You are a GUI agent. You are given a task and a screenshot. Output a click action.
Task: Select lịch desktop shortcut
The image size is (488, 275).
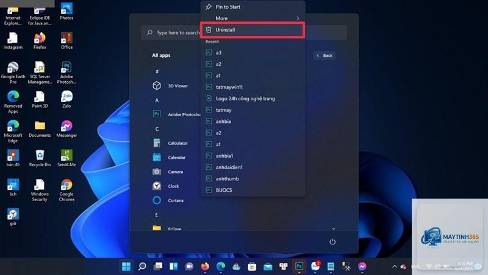pyautogui.click(x=13, y=188)
